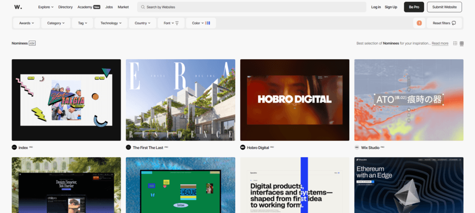Click The First The Last avatar icon

128,147
